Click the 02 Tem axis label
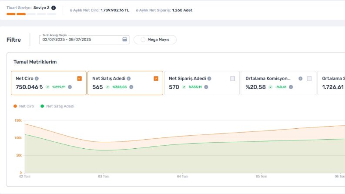 [25, 177]
